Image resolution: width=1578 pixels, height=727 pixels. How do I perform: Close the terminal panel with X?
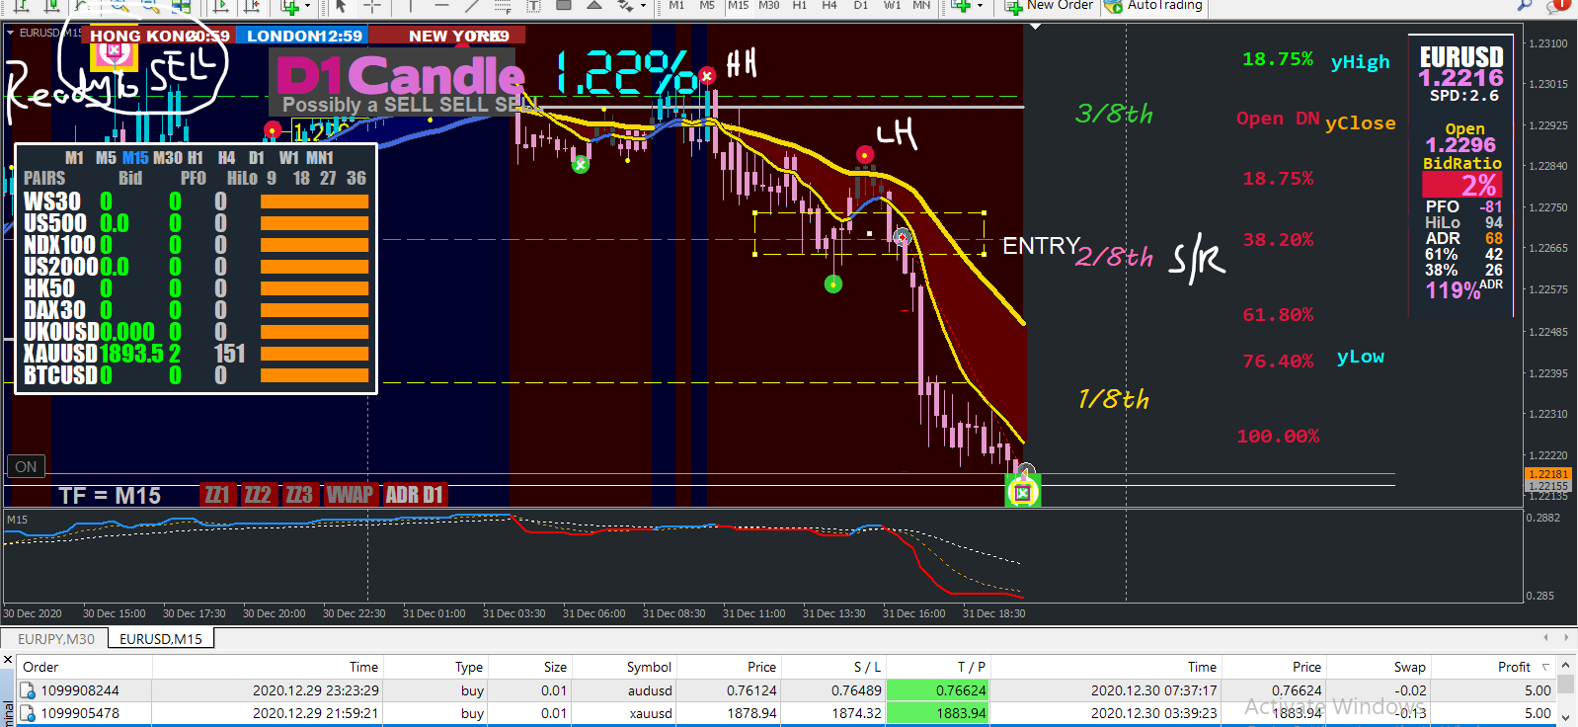(8, 659)
